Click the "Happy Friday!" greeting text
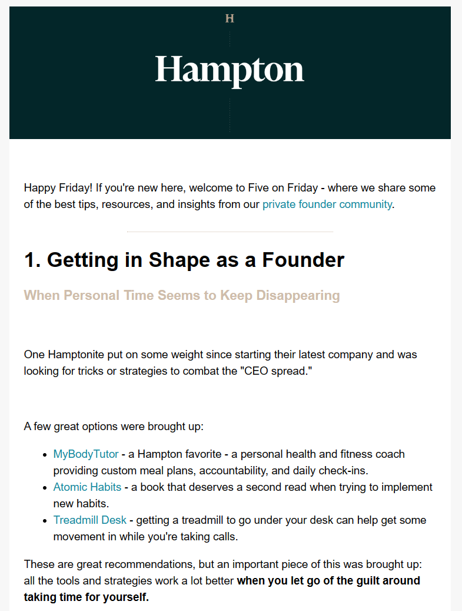Screen dimensions: 462x611 (x=58, y=188)
